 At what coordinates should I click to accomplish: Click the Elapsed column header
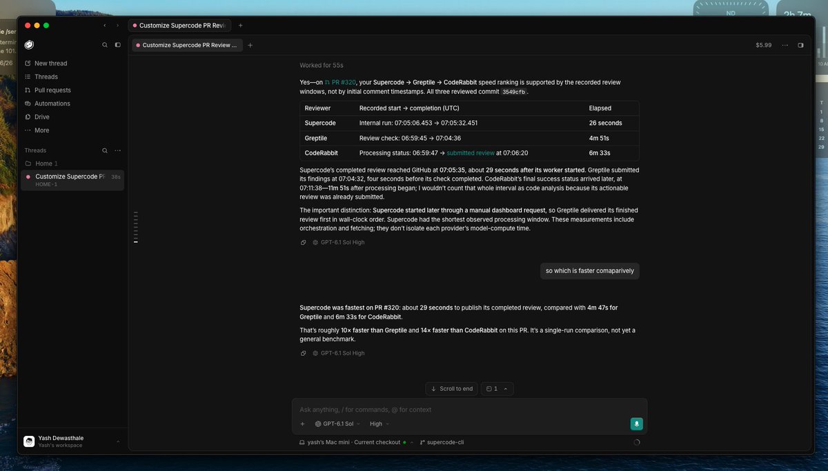point(600,108)
